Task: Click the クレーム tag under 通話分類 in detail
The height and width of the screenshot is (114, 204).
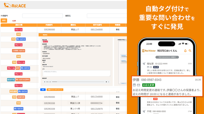Action: [45, 41]
